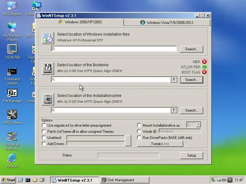Click the Unattend file path field
The image size is (246, 184).
pyautogui.click(x=96, y=138)
